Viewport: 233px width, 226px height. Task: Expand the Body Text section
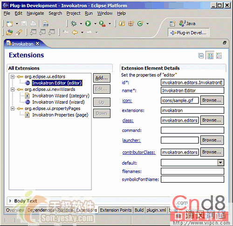click(x=10, y=201)
